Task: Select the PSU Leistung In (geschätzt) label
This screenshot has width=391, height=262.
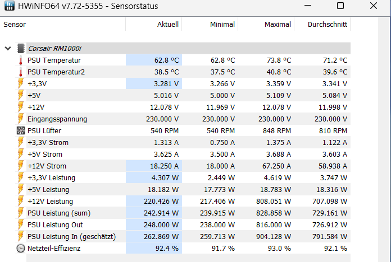Action: click(71, 236)
